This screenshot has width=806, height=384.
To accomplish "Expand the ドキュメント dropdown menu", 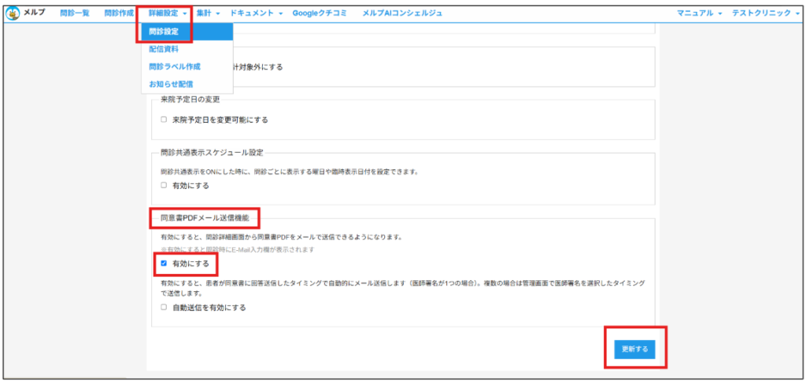I will [x=256, y=13].
